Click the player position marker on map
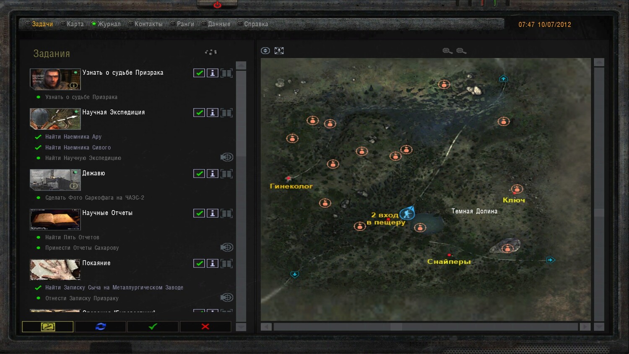This screenshot has height=354, width=629. coord(407,213)
